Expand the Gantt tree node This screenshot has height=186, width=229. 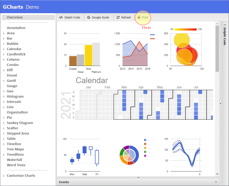(x=4, y=81)
